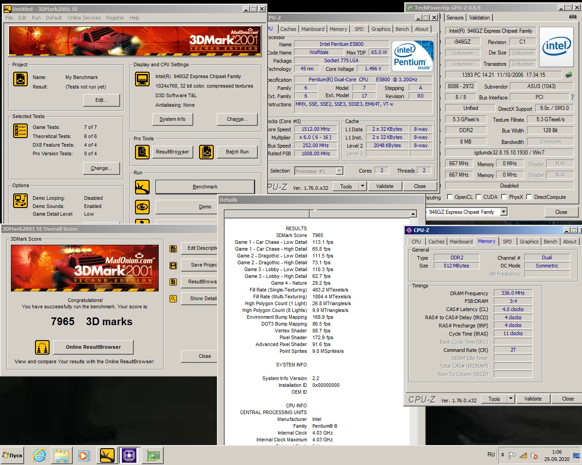
Task: Open the Online Services menu
Action: click(84, 18)
